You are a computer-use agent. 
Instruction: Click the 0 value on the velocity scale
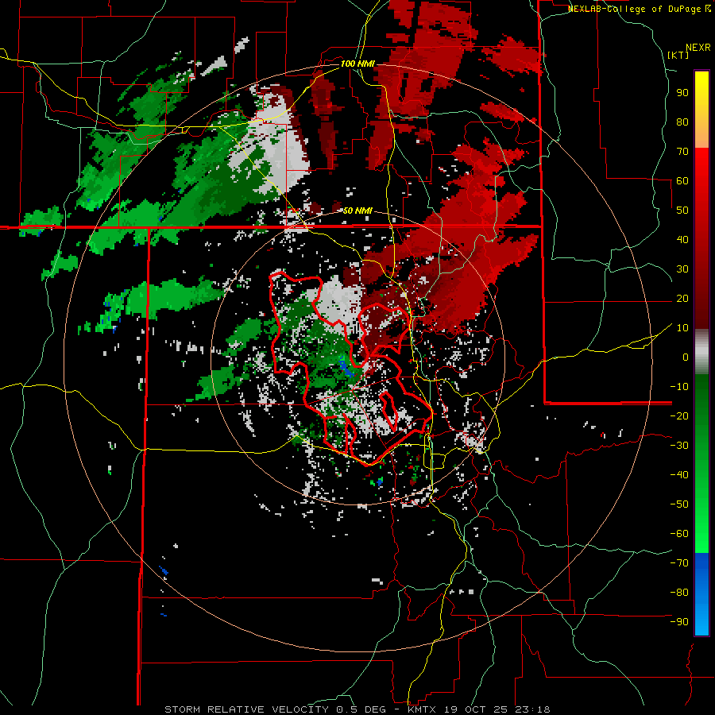coord(686,357)
